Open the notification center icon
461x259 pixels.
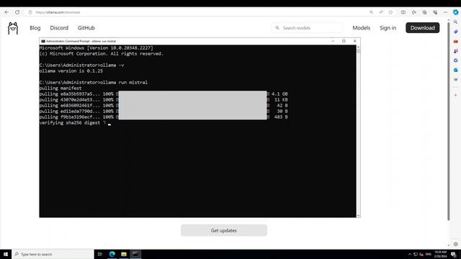454,254
